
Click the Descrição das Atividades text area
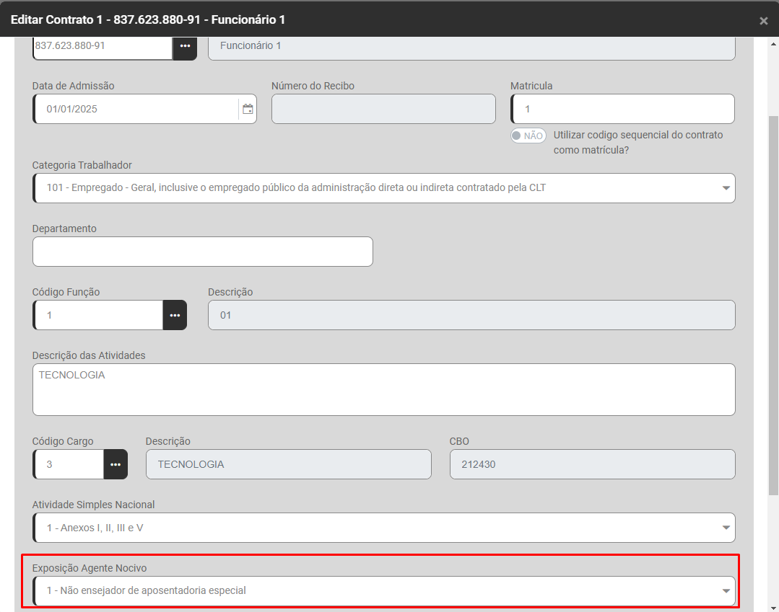click(x=383, y=389)
